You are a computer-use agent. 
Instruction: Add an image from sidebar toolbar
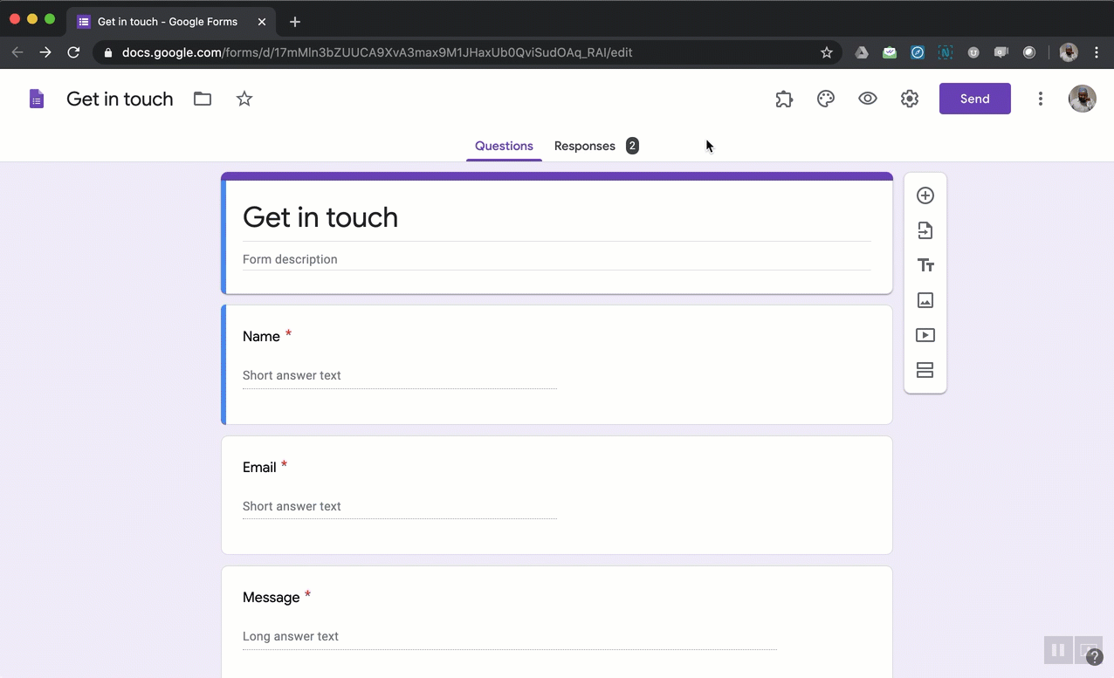pyautogui.click(x=925, y=300)
